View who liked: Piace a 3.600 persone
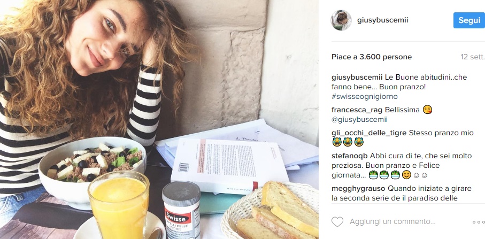485x239 pixels. (x=372, y=57)
